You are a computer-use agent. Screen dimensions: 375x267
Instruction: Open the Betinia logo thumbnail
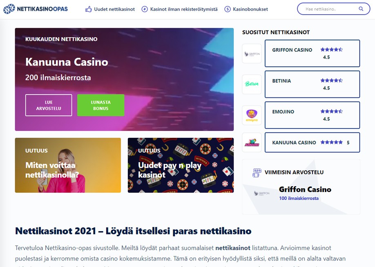[252, 84]
